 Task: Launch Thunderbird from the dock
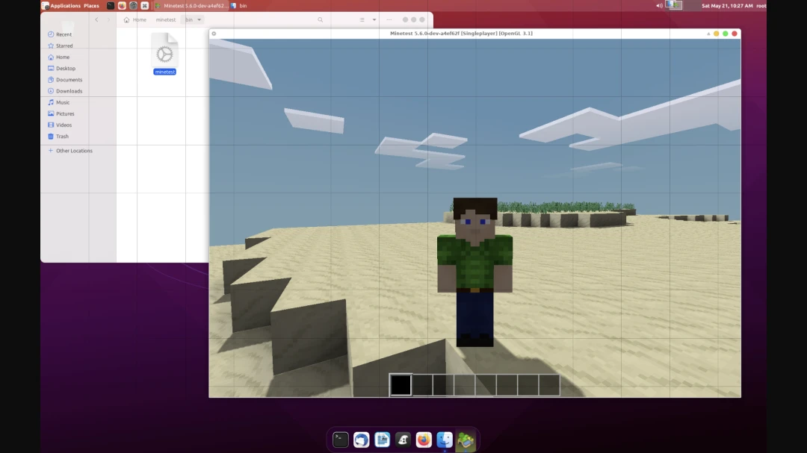pyautogui.click(x=362, y=440)
